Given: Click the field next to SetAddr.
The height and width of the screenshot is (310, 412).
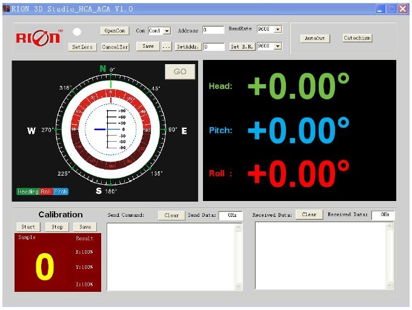Looking at the screenshot, I should click(x=214, y=47).
